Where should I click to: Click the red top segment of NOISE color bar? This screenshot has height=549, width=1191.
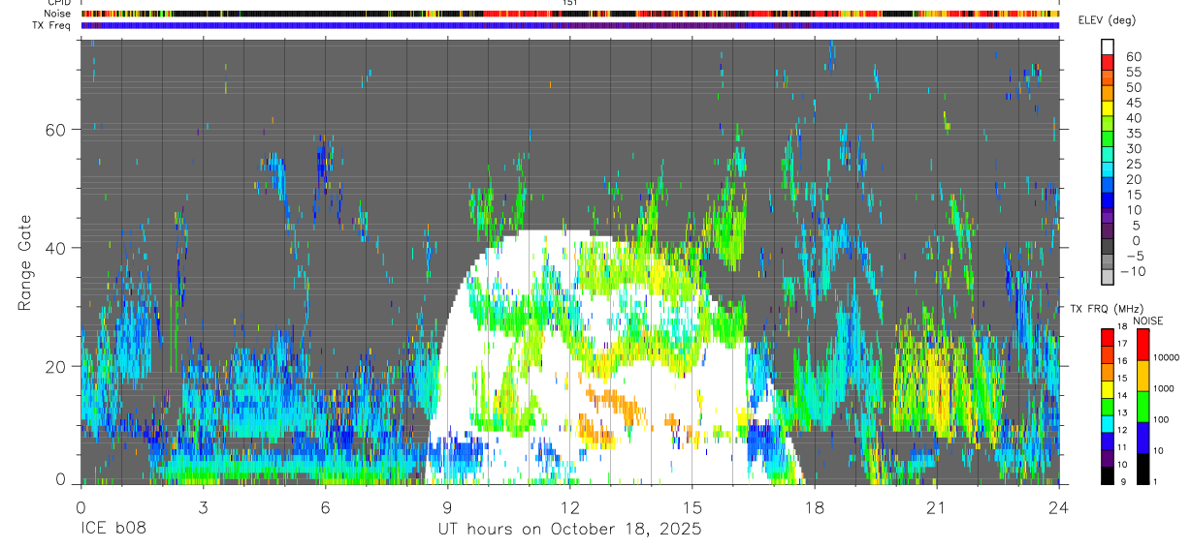pyautogui.click(x=1142, y=345)
